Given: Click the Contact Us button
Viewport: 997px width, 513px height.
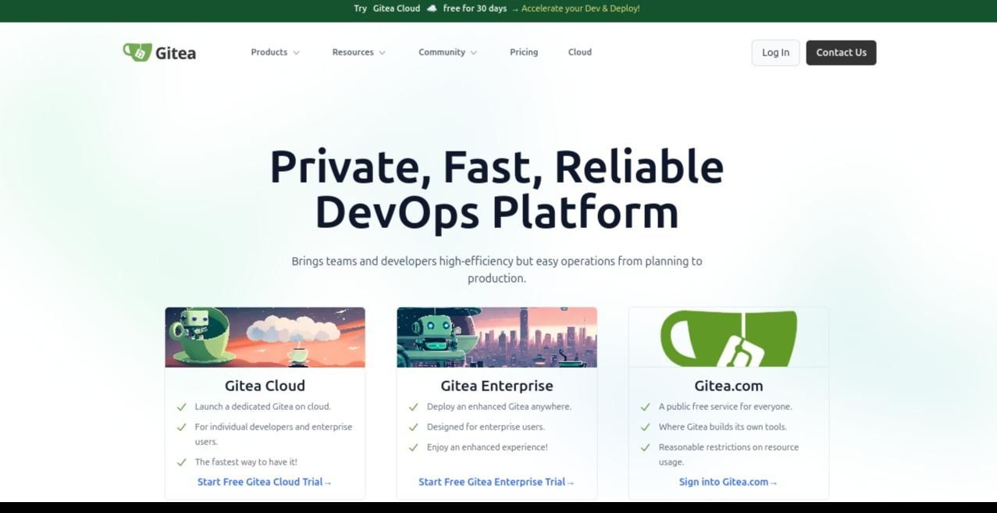Looking at the screenshot, I should coord(841,52).
